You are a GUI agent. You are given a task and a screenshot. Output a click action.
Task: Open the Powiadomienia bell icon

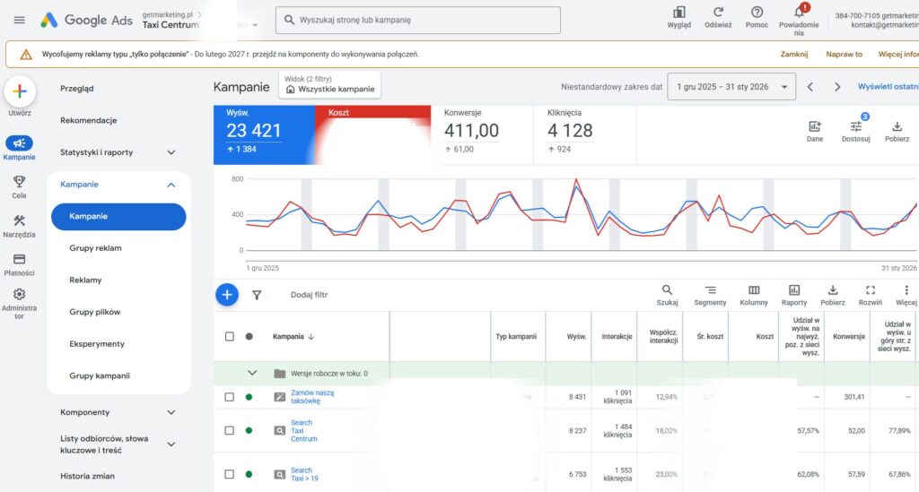pos(799,13)
